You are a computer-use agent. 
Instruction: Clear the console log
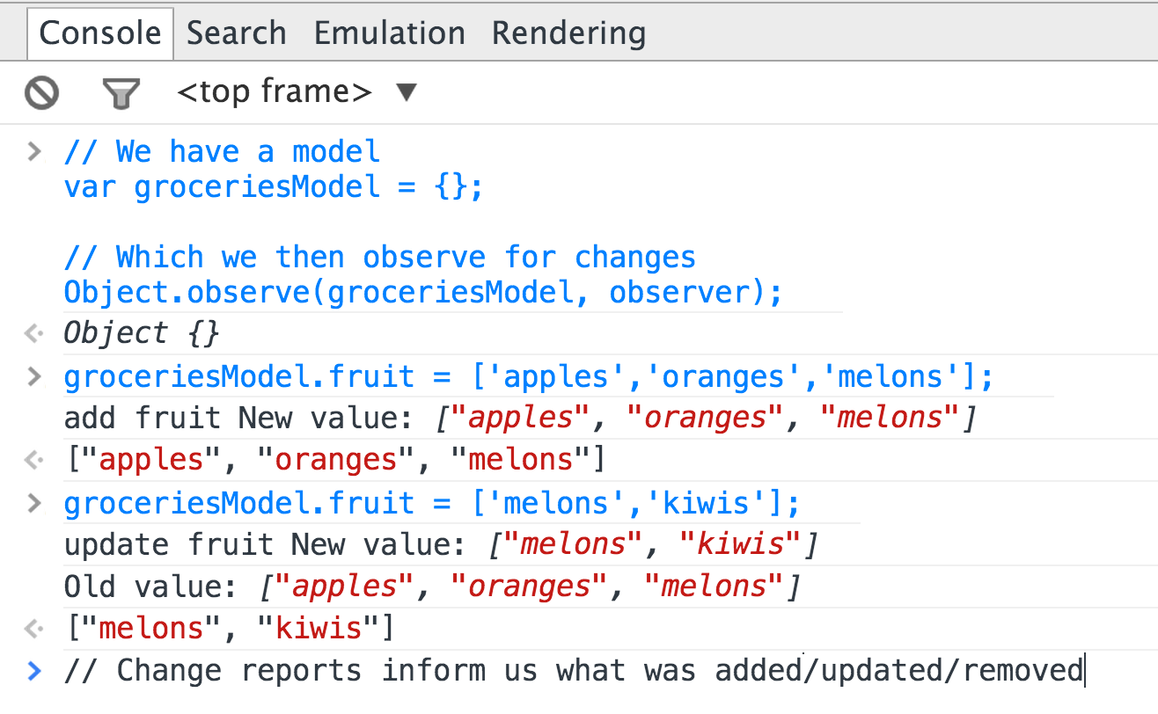coord(41,92)
